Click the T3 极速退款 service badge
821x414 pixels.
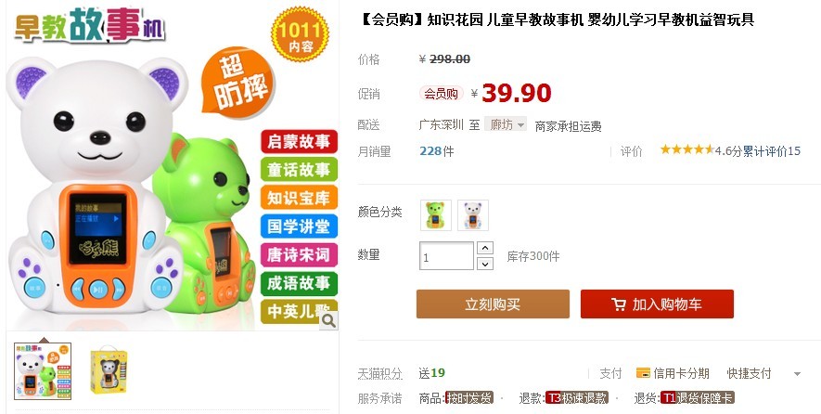[576, 397]
